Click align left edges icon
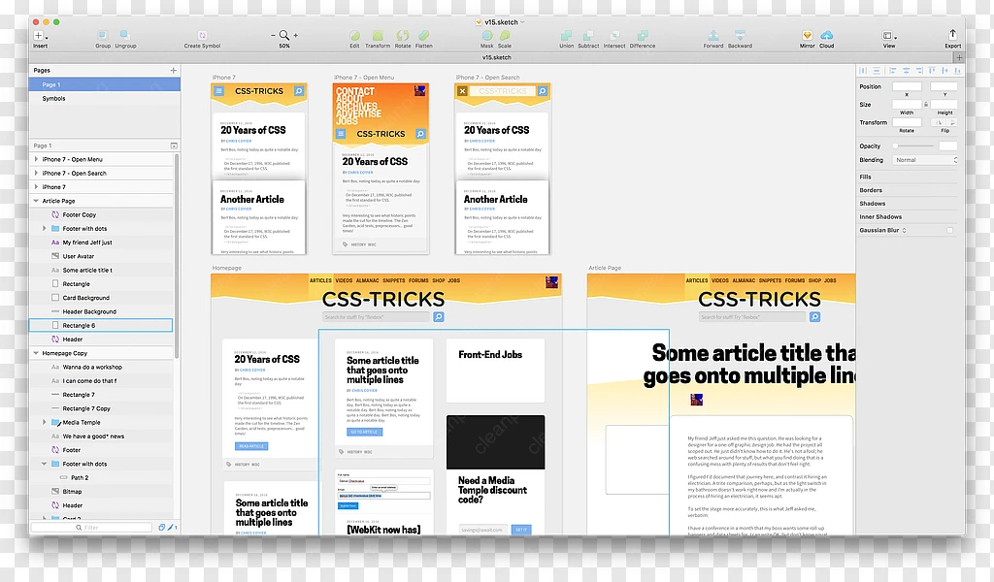 (893, 70)
